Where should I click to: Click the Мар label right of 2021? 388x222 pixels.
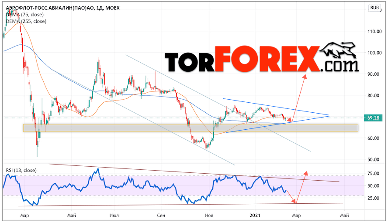(296, 215)
